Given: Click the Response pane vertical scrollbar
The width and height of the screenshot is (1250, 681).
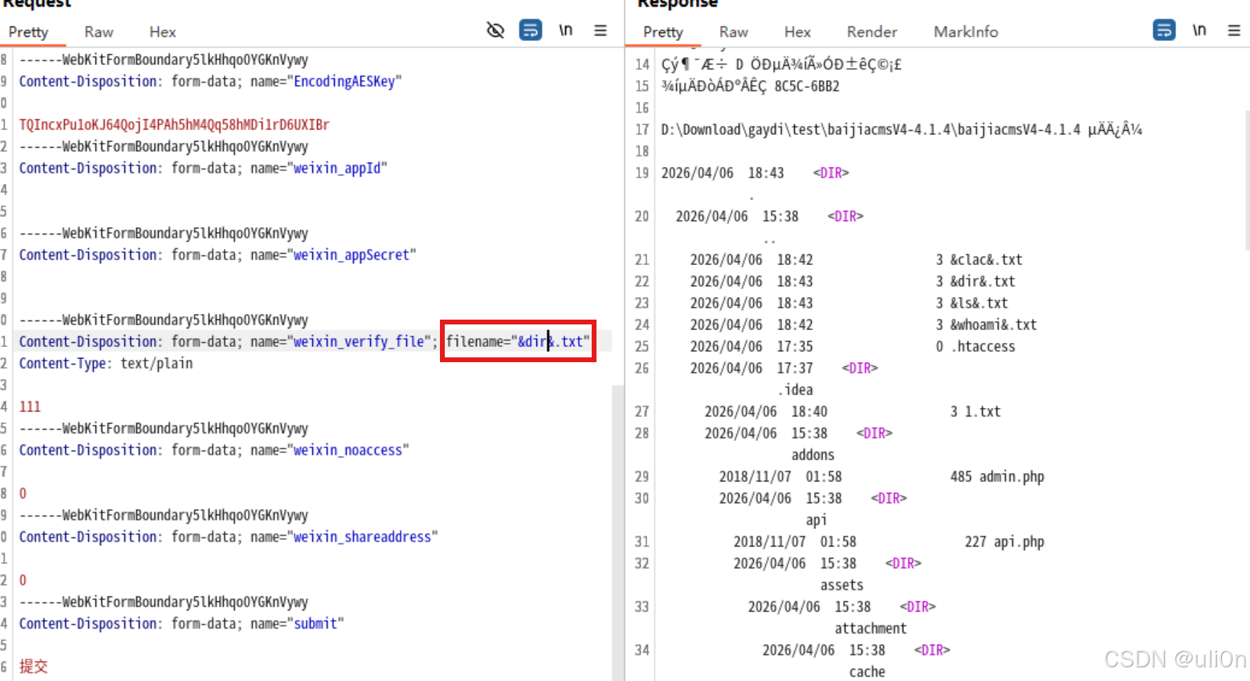Looking at the screenshot, I should tap(1248, 181).
